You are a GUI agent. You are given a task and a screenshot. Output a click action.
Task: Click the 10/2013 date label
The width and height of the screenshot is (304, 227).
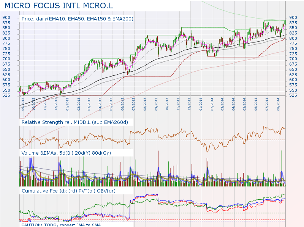point(167,104)
